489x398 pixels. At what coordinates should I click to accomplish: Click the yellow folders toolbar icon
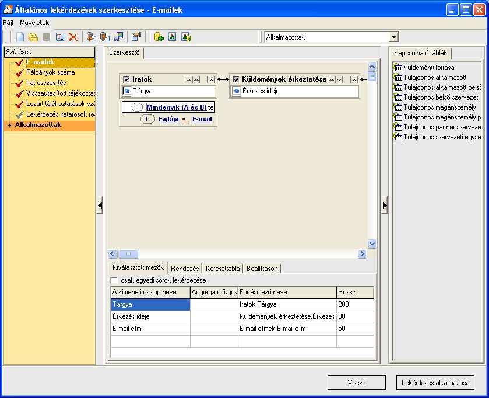click(33, 37)
